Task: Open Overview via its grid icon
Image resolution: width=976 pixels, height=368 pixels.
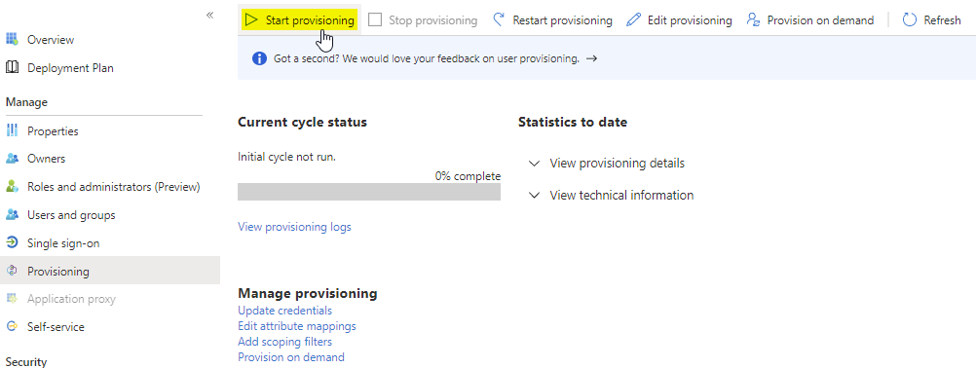Action: tap(12, 39)
